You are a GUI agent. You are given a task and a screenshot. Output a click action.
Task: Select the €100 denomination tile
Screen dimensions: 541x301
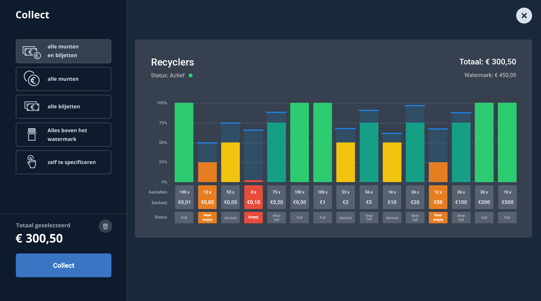coord(461,197)
